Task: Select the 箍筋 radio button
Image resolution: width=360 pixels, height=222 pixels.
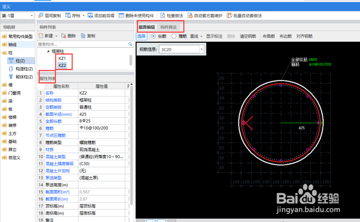Action: (x=174, y=36)
